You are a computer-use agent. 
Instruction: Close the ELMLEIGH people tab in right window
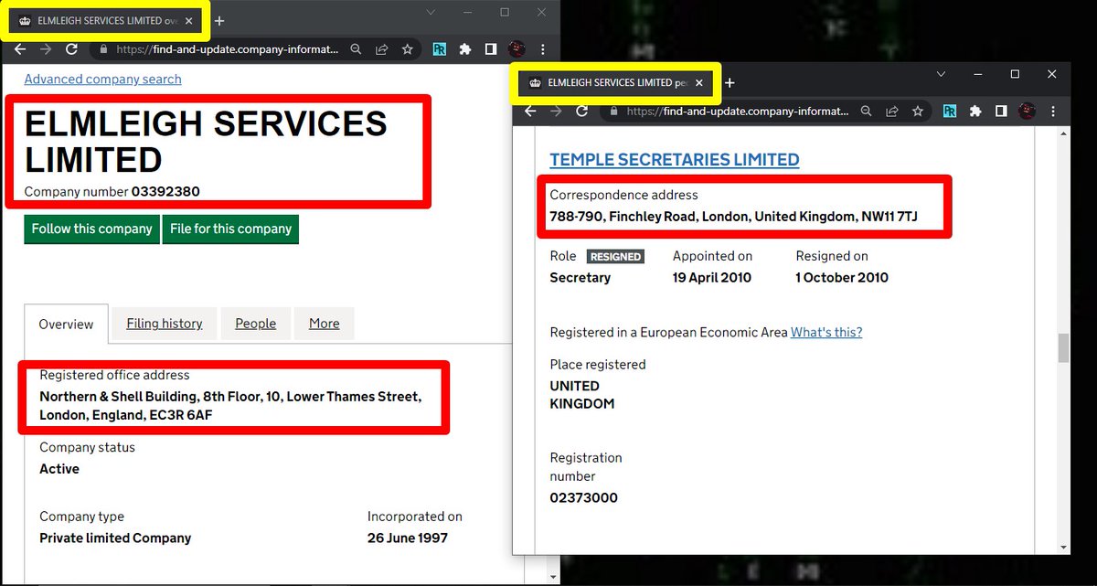pyautogui.click(x=700, y=82)
